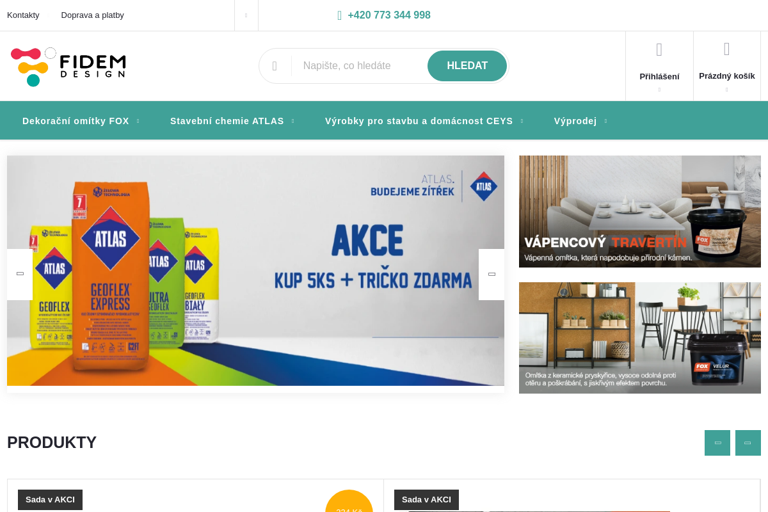The width and height of the screenshot is (768, 512).
Task: Click the HLEDAT search button
Action: pyautogui.click(x=467, y=66)
